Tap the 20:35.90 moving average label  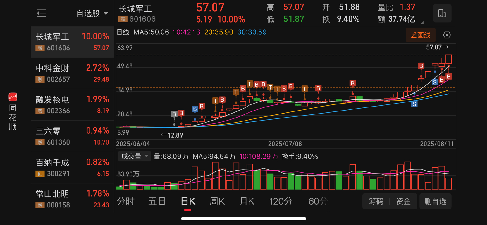coord(219,32)
